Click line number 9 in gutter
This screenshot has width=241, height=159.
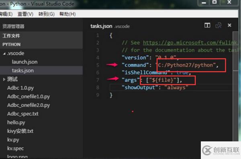pos(98,95)
